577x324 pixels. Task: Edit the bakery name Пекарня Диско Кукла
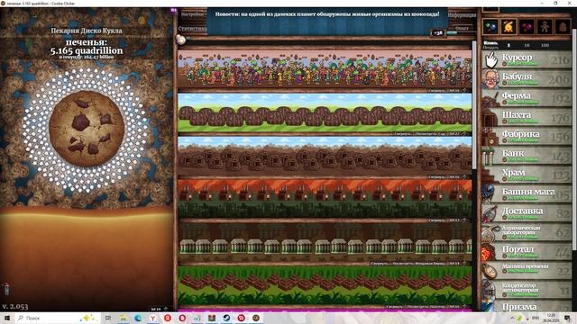87,31
